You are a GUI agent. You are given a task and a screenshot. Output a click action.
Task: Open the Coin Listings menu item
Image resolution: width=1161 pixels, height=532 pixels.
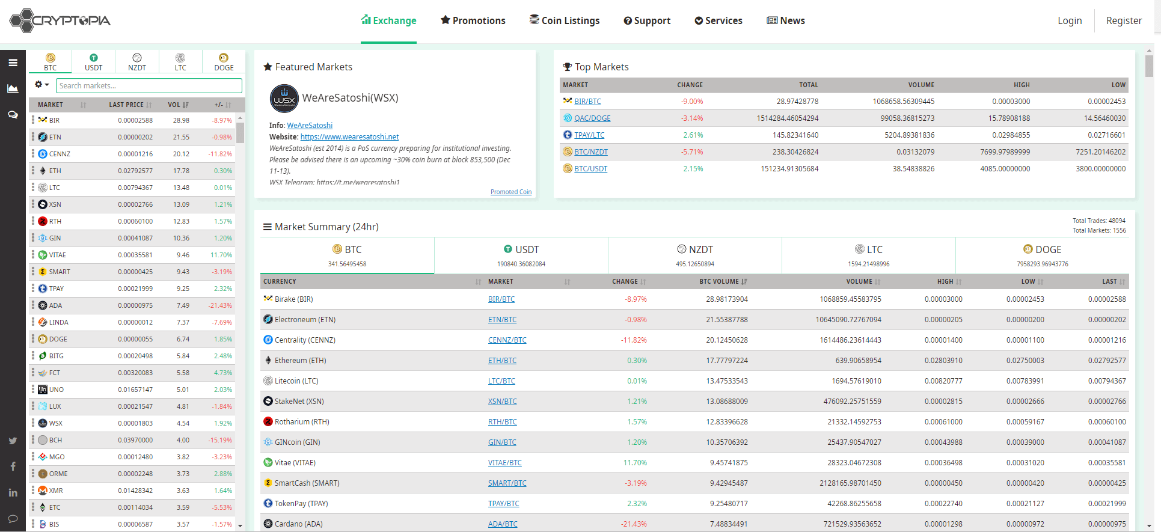click(565, 20)
